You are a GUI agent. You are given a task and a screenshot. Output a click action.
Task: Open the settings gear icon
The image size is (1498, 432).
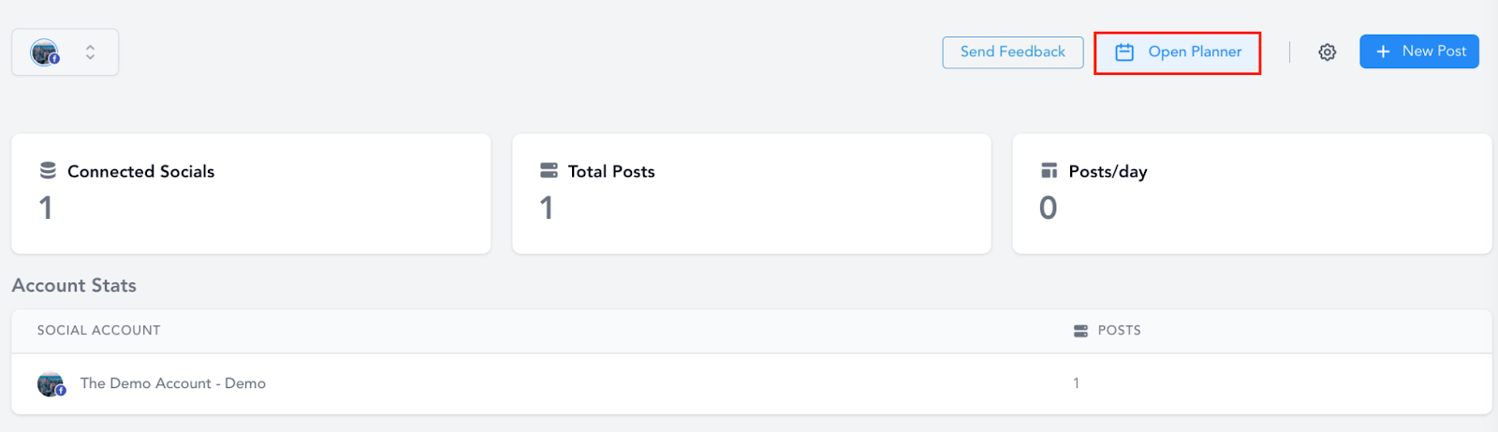pos(1327,52)
